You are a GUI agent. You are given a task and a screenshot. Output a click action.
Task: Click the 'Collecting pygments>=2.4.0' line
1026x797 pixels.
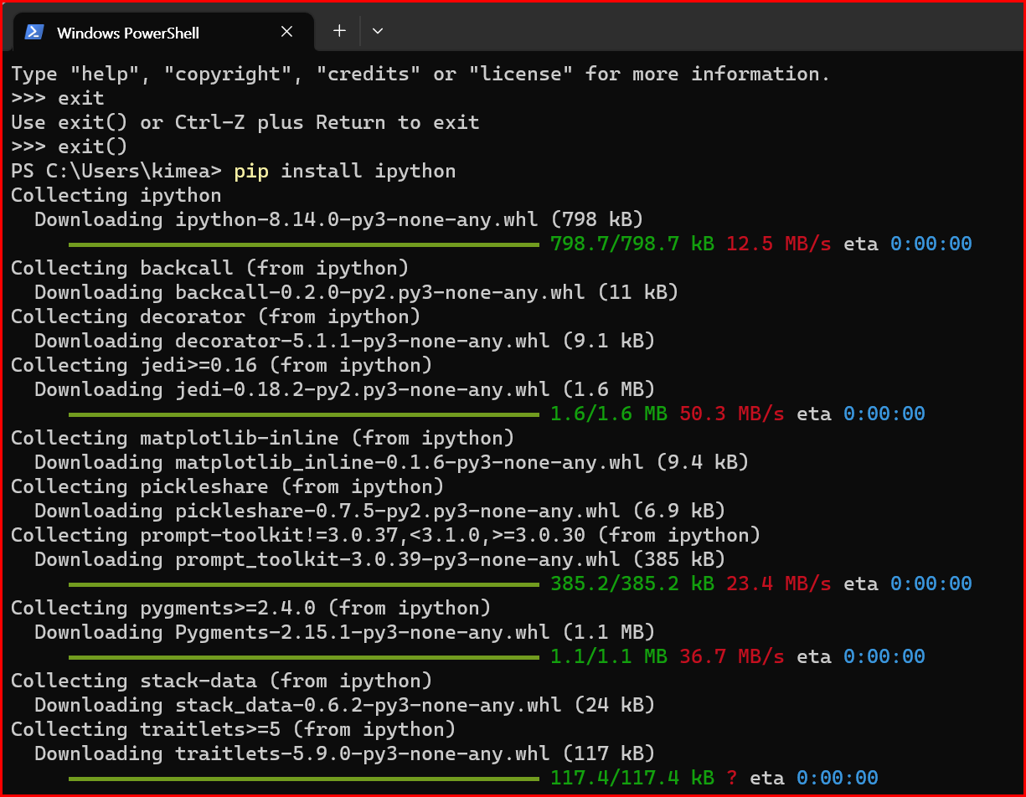click(251, 608)
